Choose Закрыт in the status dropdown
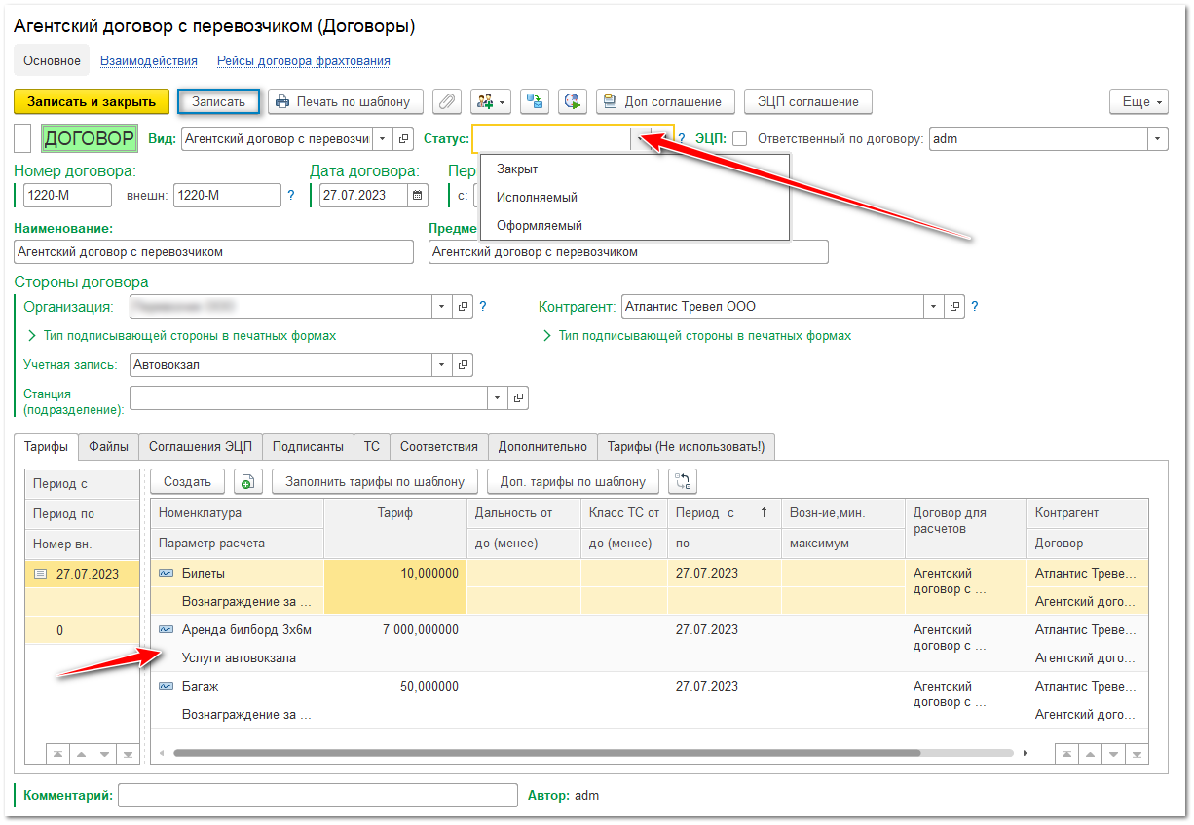This screenshot has width=1194, height=825. [517, 169]
